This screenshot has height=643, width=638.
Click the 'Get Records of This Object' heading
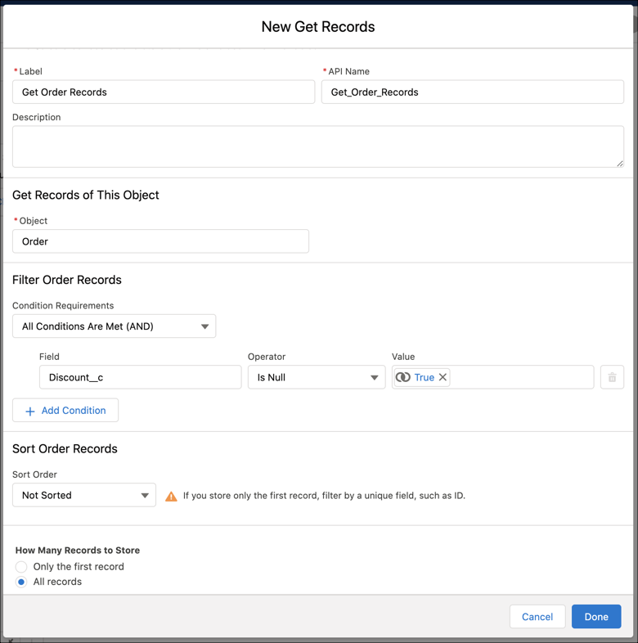pyautogui.click(x=86, y=195)
